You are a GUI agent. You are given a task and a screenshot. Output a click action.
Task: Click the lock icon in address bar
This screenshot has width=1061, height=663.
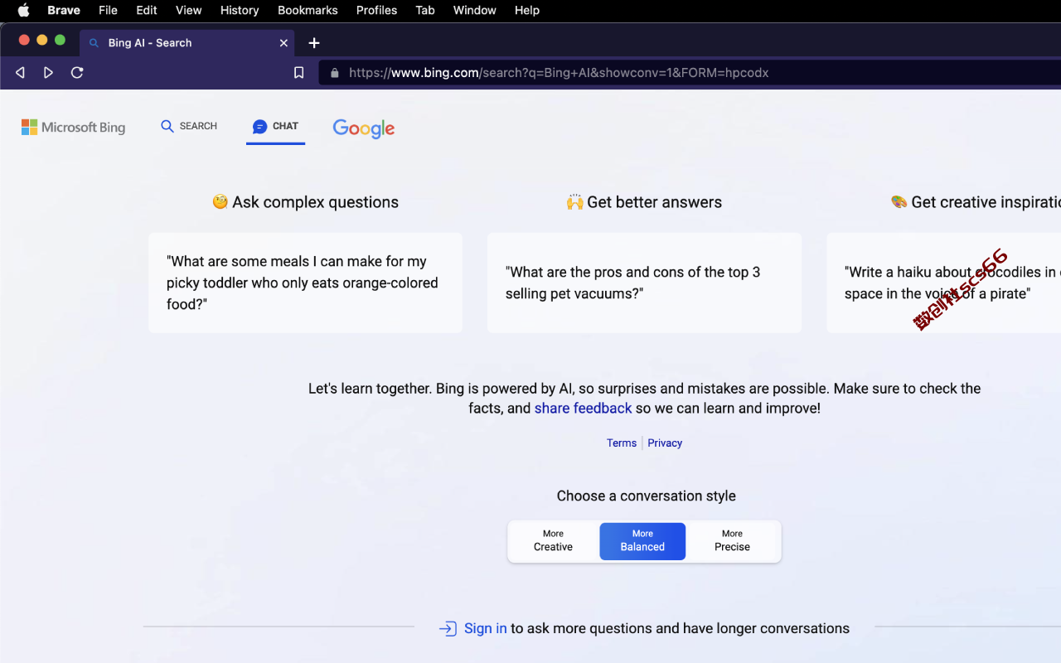(335, 73)
